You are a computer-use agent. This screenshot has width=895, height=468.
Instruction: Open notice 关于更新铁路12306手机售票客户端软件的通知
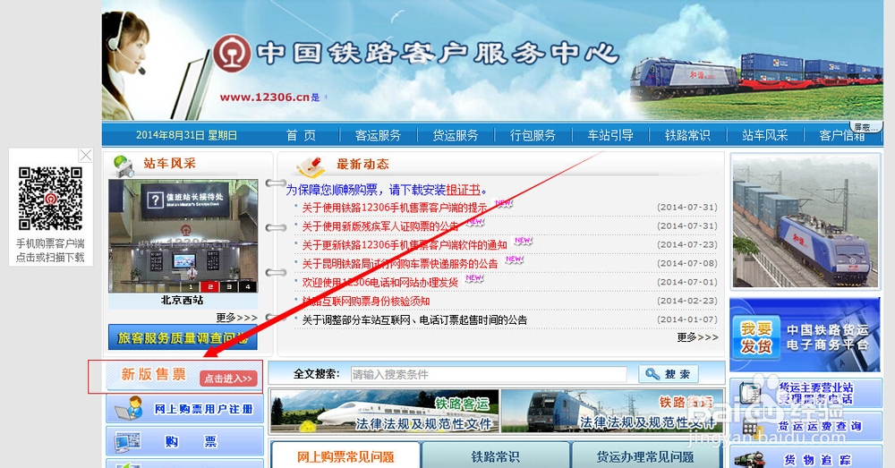click(x=405, y=245)
